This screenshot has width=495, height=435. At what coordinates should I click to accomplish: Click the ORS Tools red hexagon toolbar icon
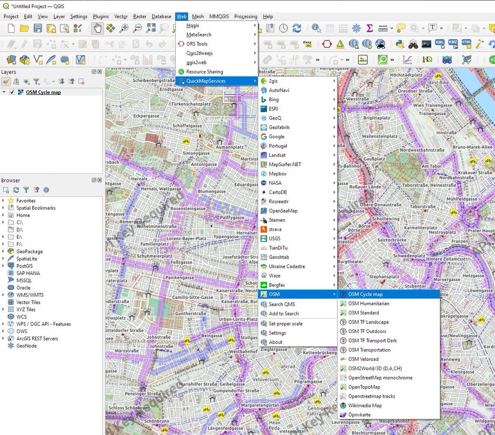pos(327,44)
